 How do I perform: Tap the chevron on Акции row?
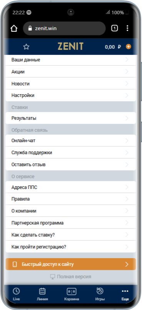127,72
